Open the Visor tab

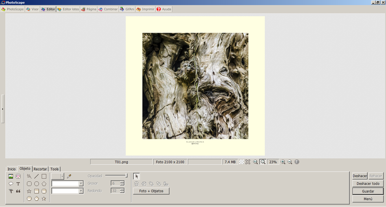click(x=33, y=9)
